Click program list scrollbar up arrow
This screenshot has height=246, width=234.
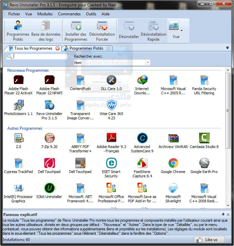pyautogui.click(x=228, y=70)
